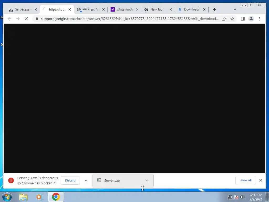
Task: Open the downloaded Server.exe file
Action: coord(112,180)
